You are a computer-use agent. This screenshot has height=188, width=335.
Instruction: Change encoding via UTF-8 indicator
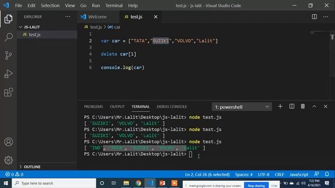click(x=263, y=174)
